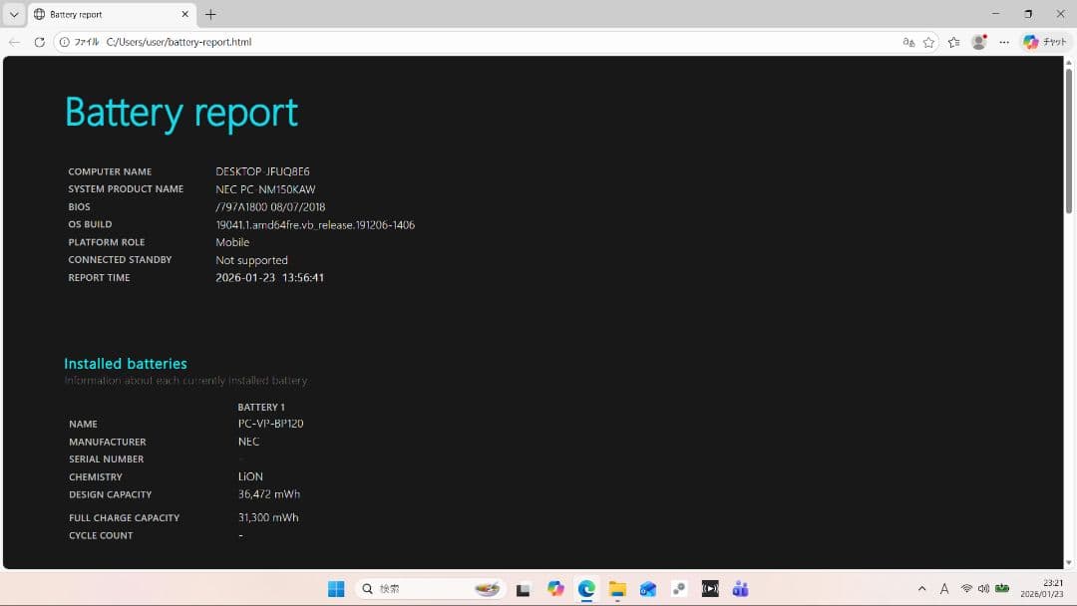Open the favorites list icon on the toolbar

coord(954,42)
